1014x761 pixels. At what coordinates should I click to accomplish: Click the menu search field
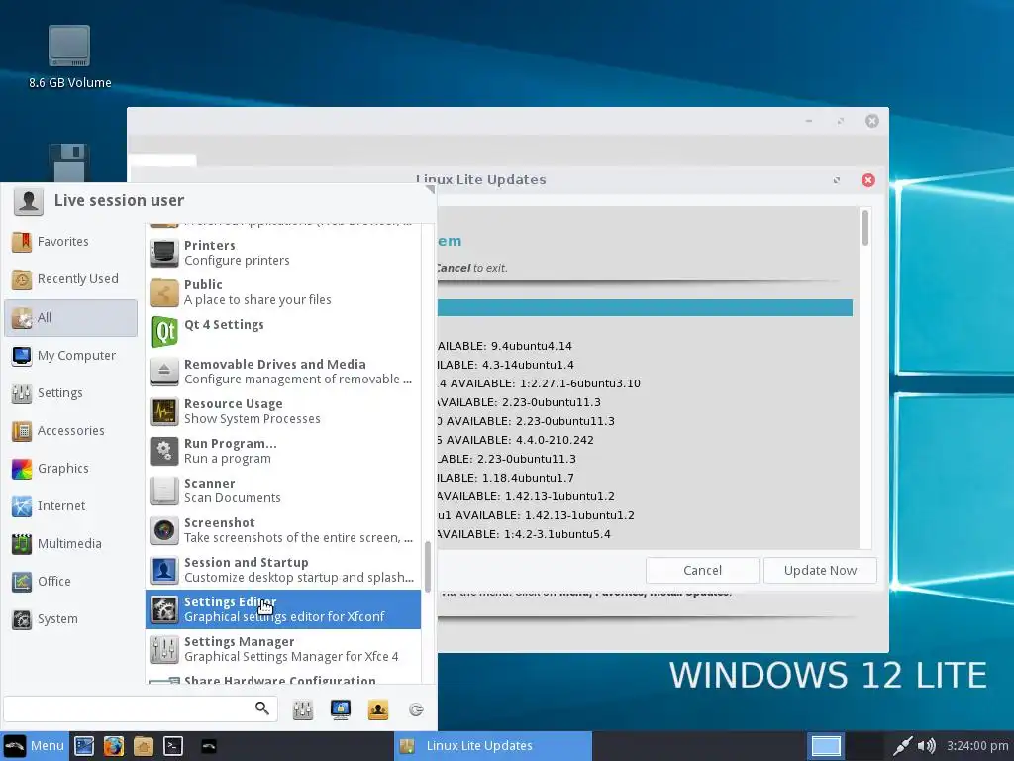[141, 708]
